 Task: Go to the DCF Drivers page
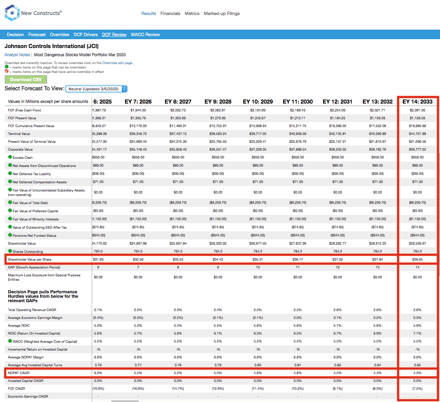pyautogui.click(x=86, y=34)
